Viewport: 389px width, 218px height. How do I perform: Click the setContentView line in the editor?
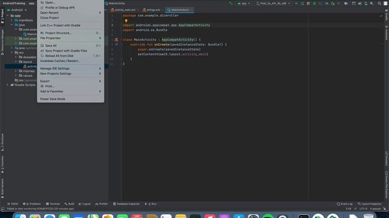173,54
